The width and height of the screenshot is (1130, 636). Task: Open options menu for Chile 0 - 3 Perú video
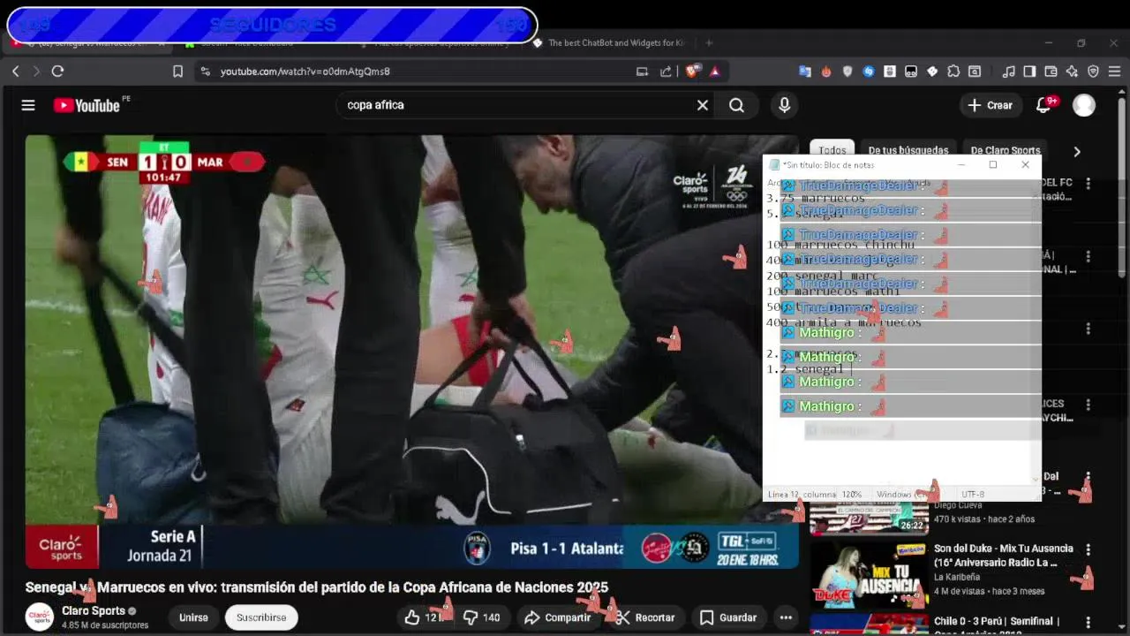[x=1088, y=622]
